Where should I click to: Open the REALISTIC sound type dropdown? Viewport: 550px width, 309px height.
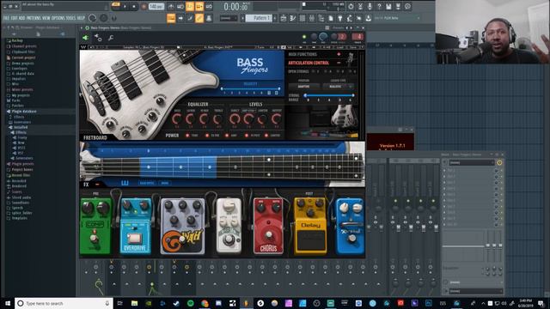tap(338, 86)
